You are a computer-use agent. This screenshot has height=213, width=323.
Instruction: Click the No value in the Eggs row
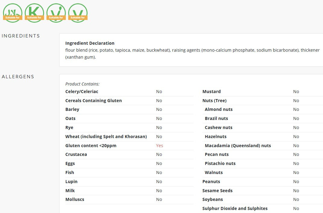159,163
